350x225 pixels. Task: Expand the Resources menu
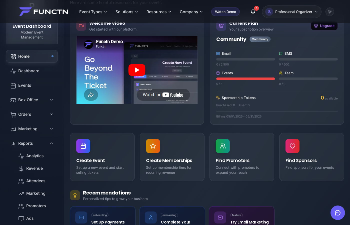pos(159,12)
